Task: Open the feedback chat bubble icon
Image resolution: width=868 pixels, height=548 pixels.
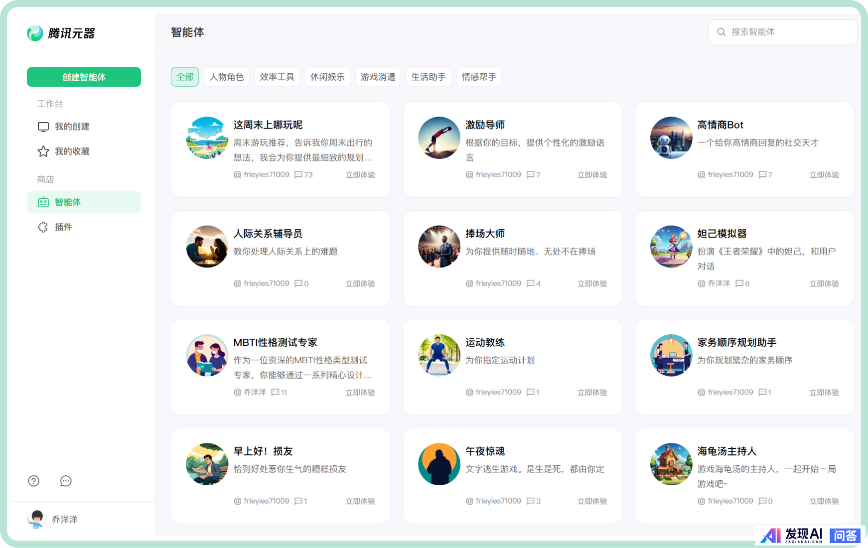Action: point(66,481)
